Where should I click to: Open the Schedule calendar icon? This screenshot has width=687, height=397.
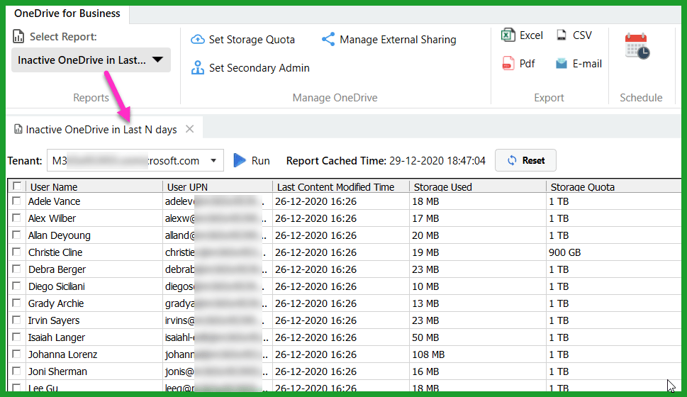pos(637,46)
